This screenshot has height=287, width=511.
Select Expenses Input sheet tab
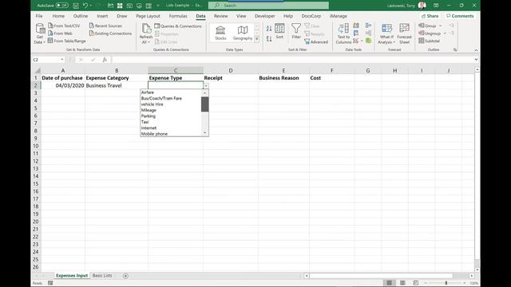pos(72,276)
